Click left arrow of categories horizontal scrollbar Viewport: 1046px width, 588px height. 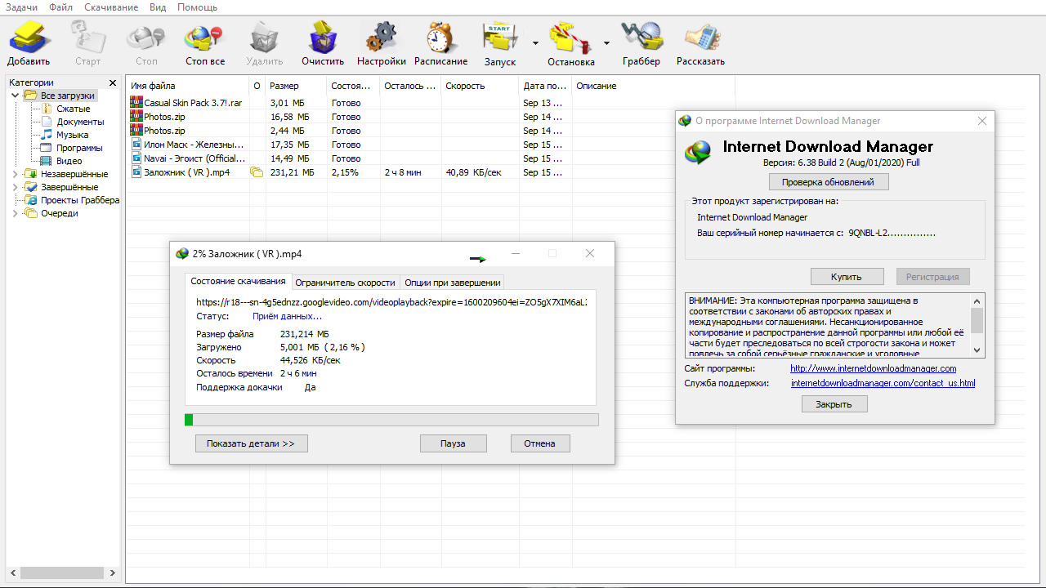(x=12, y=573)
